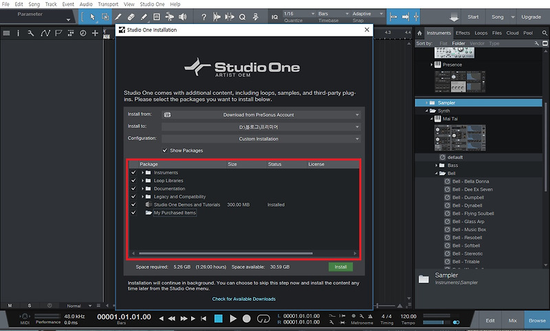Expand Legacy and Compatibility folder
The width and height of the screenshot is (550, 331).
[142, 196]
